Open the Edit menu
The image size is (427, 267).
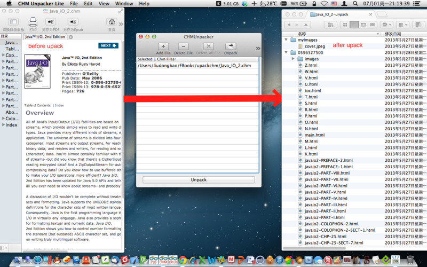pos(88,4)
